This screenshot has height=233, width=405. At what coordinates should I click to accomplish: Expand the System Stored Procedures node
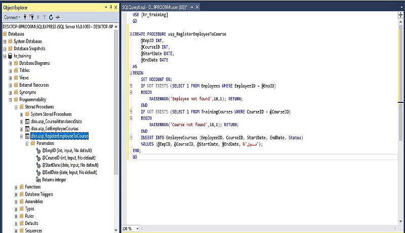coord(22,114)
